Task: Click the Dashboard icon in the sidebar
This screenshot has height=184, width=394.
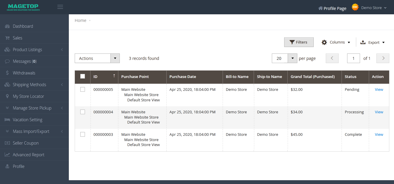Action: click(x=7, y=26)
